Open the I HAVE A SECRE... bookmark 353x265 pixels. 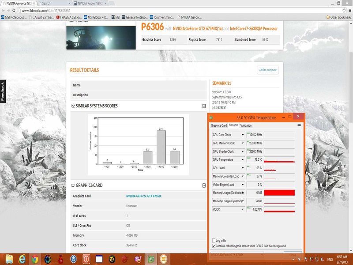[x=69, y=17]
